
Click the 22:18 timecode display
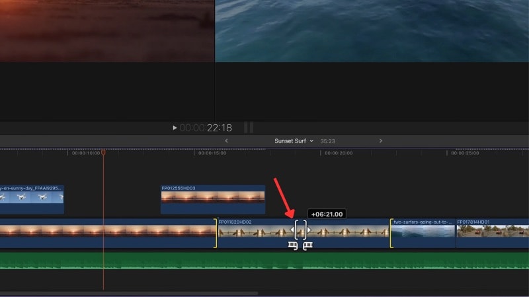[x=206, y=127]
